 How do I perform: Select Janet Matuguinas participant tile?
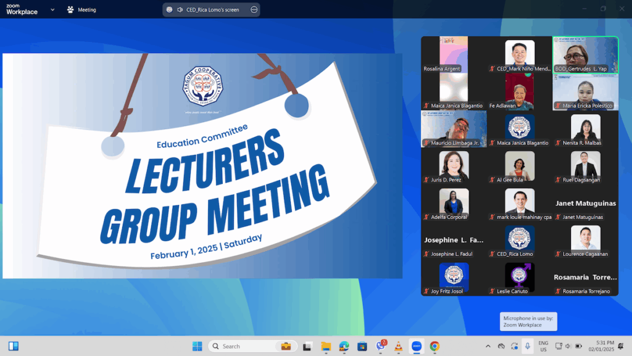tap(585, 203)
